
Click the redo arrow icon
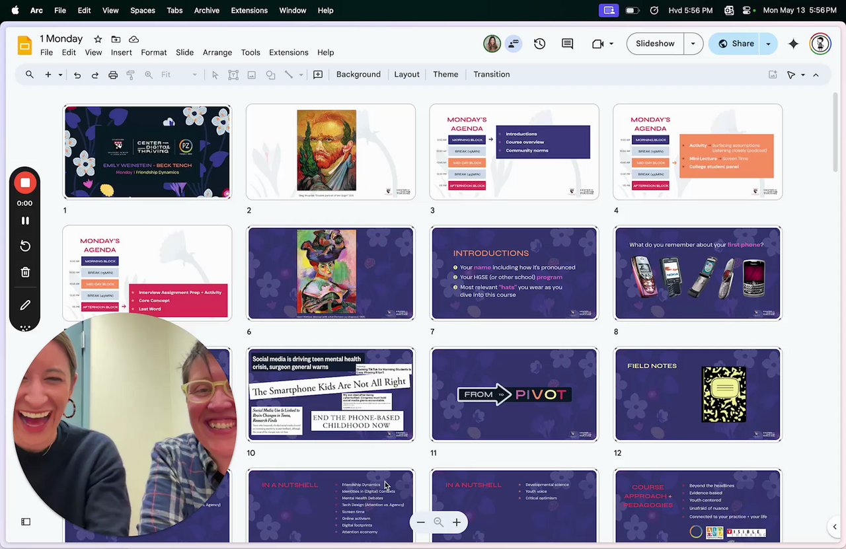95,75
